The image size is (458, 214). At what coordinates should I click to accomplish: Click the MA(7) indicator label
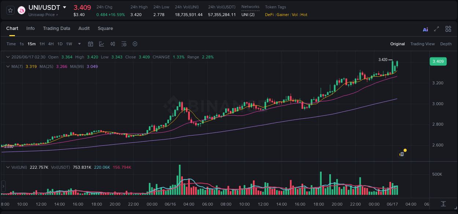tap(17, 66)
